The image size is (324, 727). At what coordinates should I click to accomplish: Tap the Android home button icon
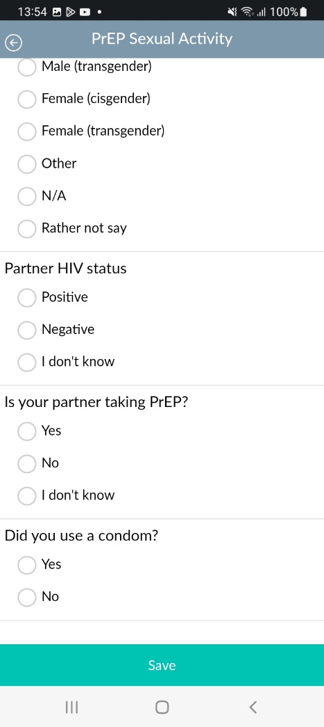pos(162,707)
